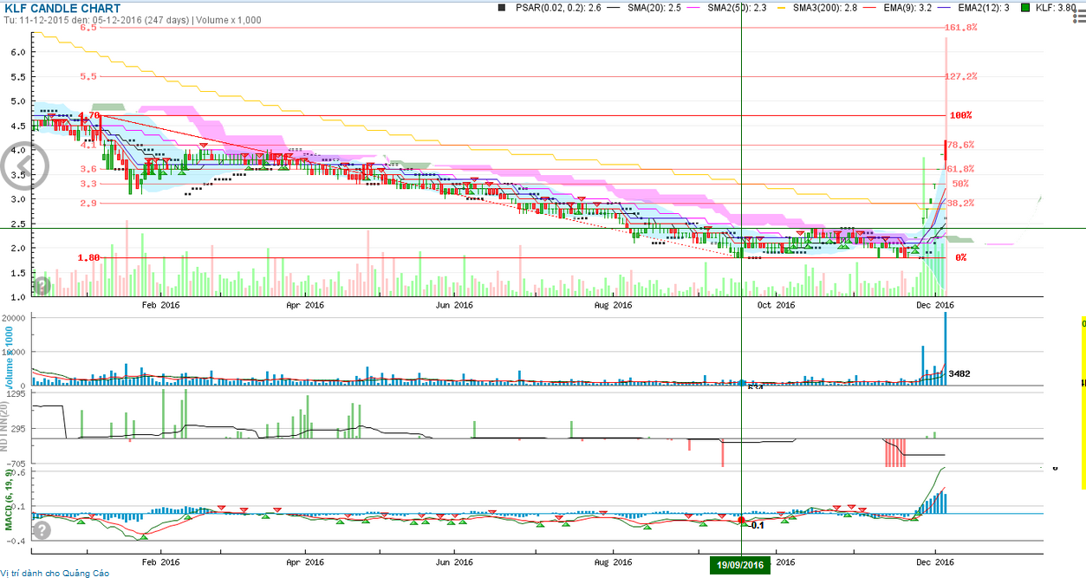Toggle the EMA2(12) legend entry

[x=974, y=8]
